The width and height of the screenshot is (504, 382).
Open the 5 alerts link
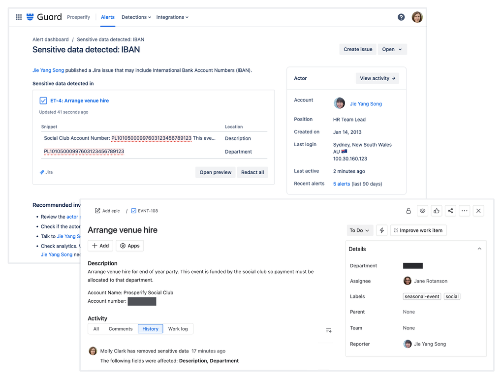click(342, 184)
